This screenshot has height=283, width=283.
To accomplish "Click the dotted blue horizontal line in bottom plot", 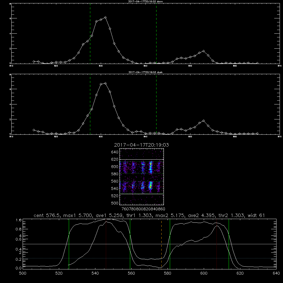I will point(149,258).
